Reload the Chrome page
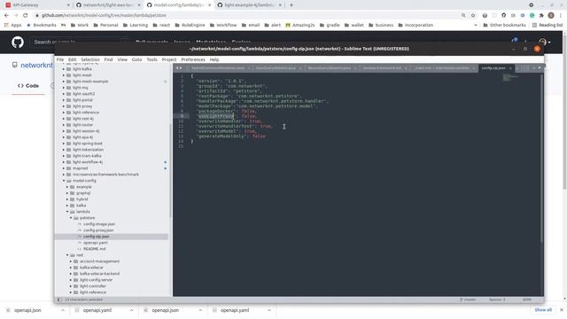This screenshot has width=567, height=319. coord(26,16)
